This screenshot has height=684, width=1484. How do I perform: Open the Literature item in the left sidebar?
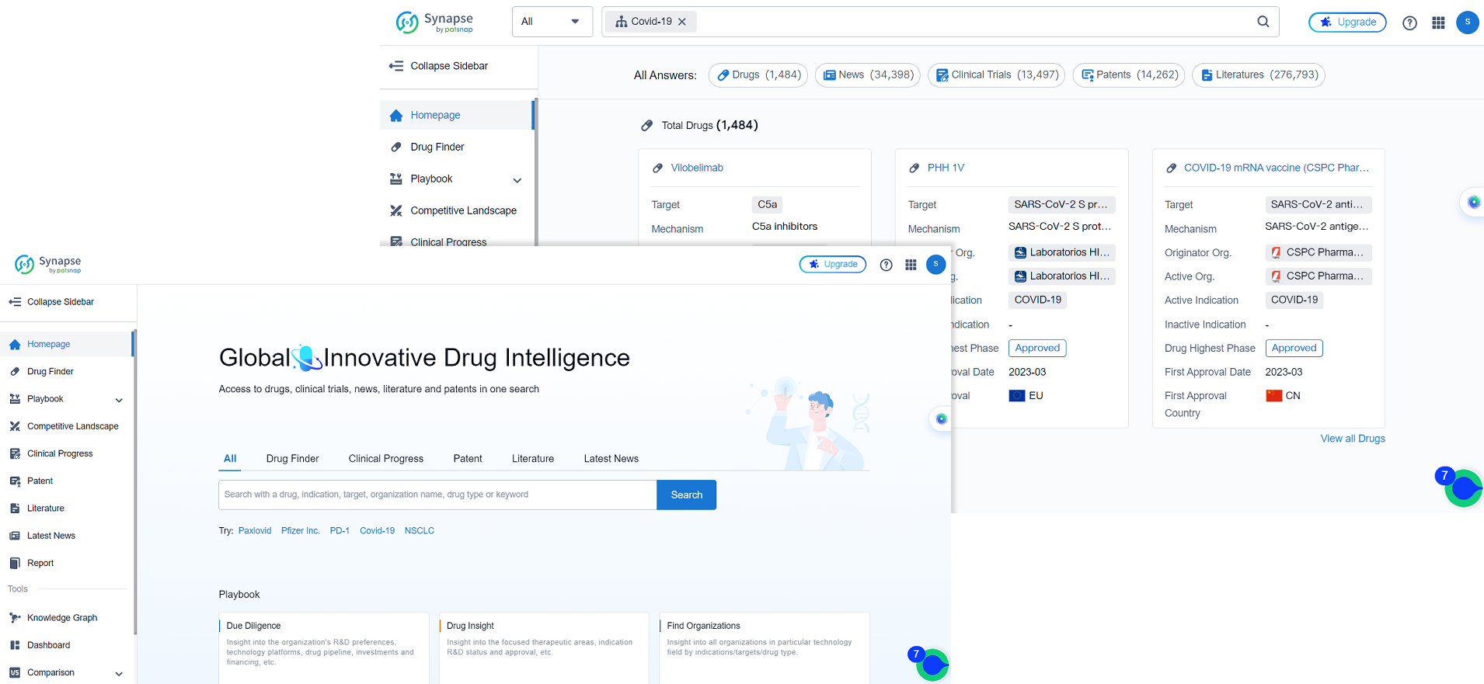click(45, 509)
